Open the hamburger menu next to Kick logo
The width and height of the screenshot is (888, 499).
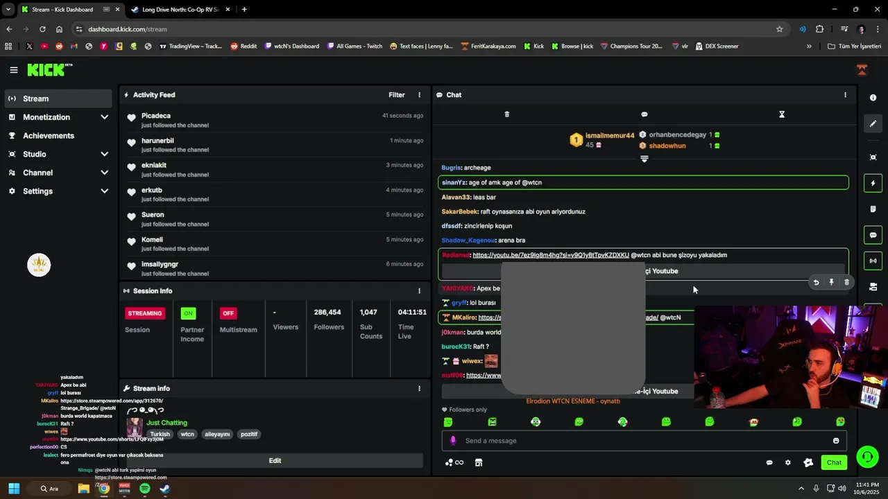[x=14, y=70]
